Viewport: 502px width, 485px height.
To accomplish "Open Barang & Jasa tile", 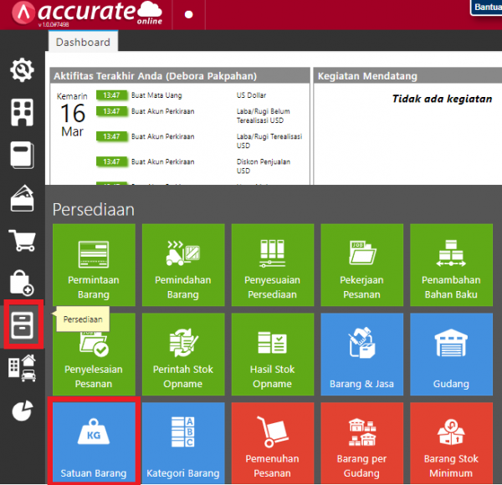I will (361, 353).
